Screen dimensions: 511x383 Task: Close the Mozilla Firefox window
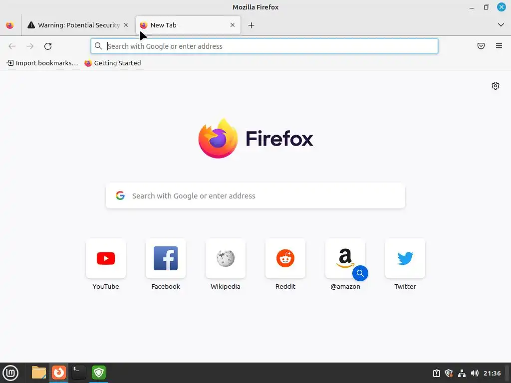click(x=501, y=7)
